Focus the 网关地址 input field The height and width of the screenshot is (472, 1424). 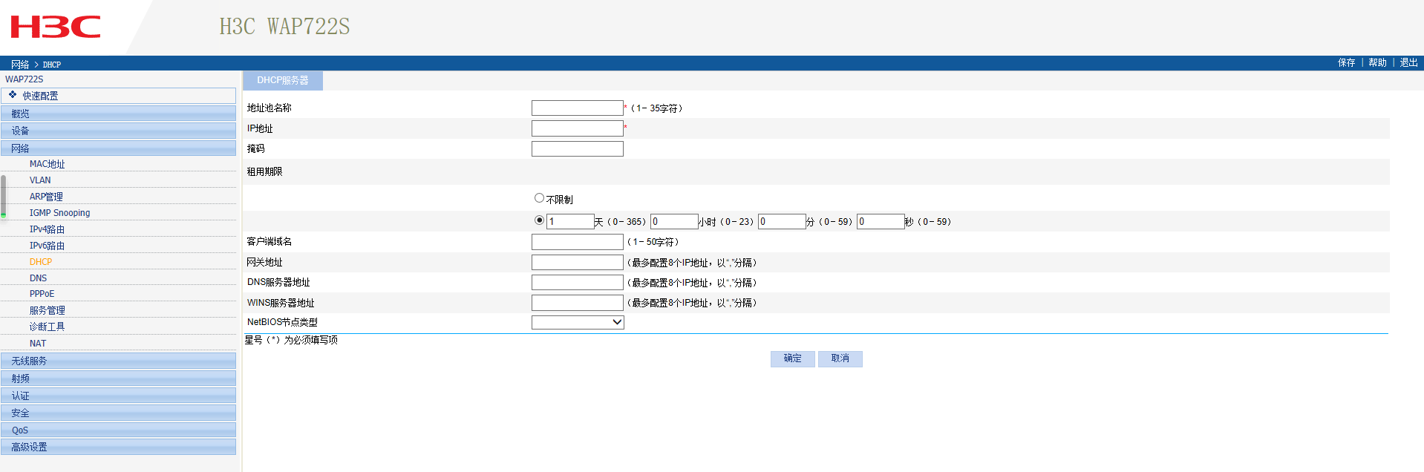578,263
